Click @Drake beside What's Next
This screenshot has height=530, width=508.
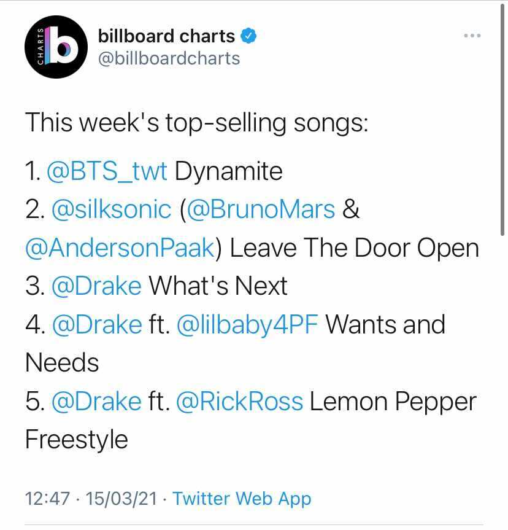coord(96,286)
